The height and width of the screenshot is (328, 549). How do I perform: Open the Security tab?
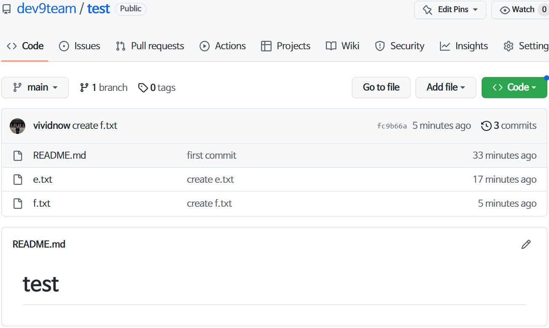(x=400, y=46)
